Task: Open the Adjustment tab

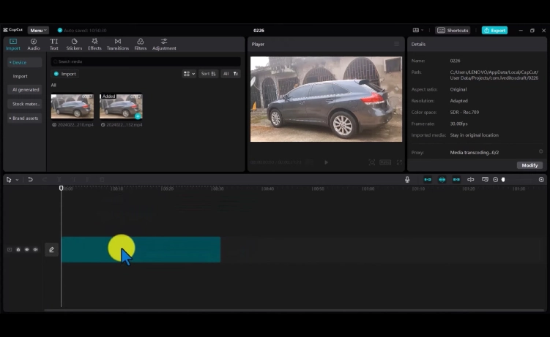Action: point(164,45)
